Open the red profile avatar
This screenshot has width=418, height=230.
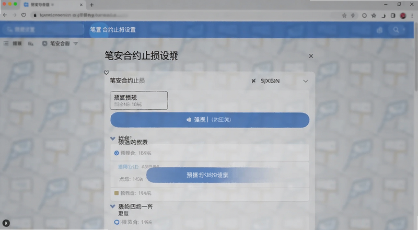click(403, 16)
